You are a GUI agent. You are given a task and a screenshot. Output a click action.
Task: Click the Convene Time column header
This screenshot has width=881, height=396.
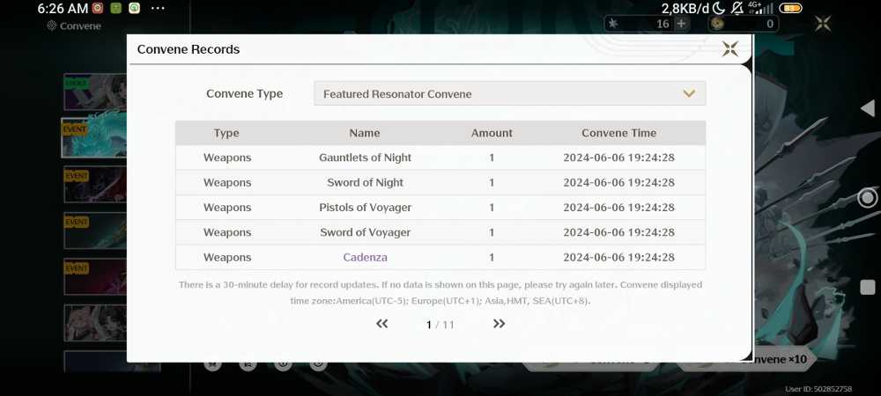(618, 133)
